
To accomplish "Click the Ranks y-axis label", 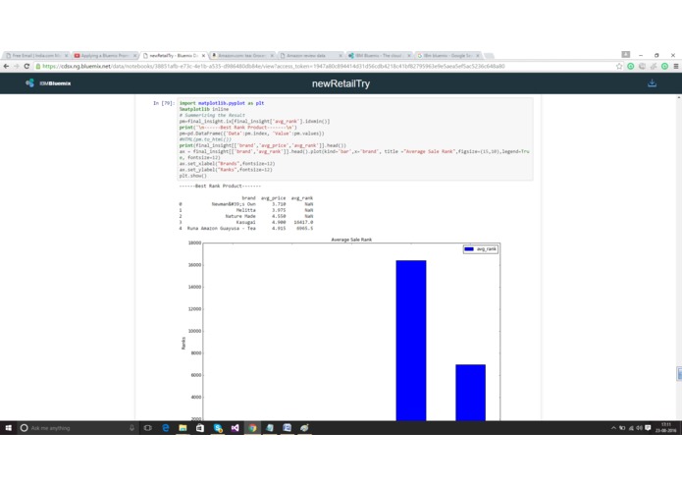I will [184, 344].
